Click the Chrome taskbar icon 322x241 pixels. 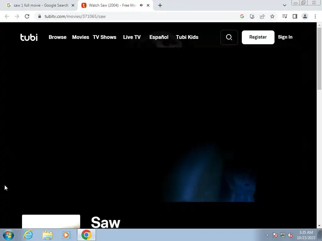pos(86,235)
